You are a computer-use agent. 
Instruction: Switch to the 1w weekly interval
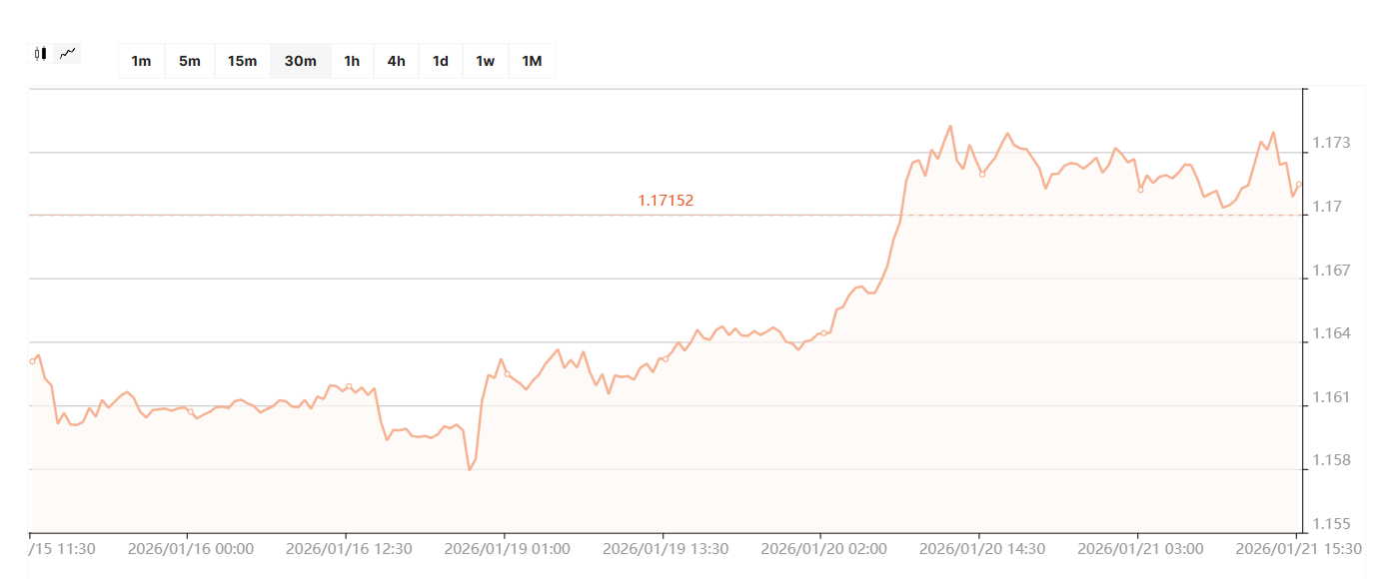485,61
